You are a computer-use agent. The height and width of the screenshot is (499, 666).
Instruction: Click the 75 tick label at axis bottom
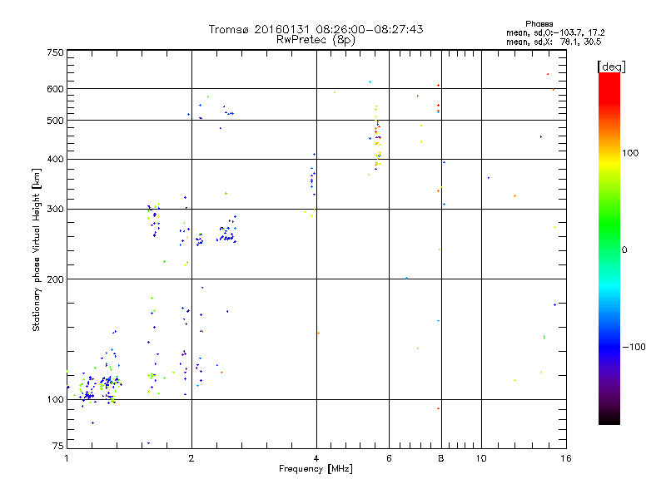click(x=58, y=446)
